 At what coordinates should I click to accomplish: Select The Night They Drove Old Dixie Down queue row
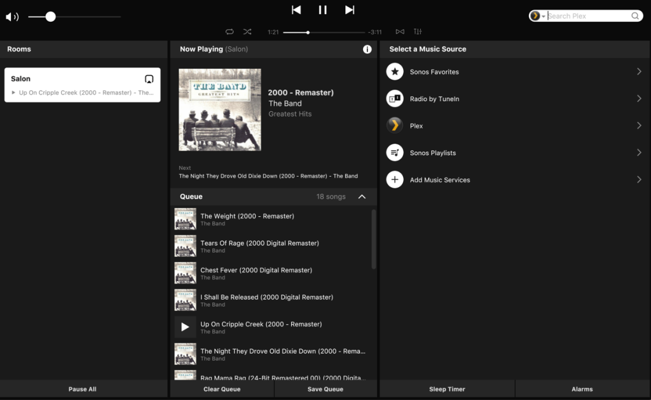(271, 354)
